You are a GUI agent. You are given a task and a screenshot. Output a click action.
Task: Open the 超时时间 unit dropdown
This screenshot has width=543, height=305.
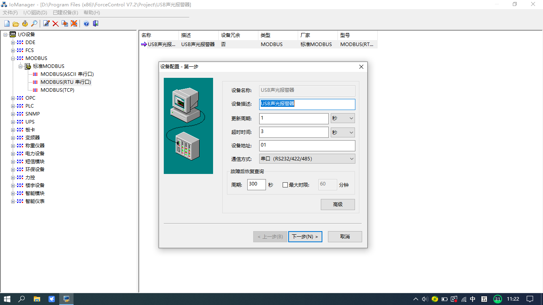(343, 132)
